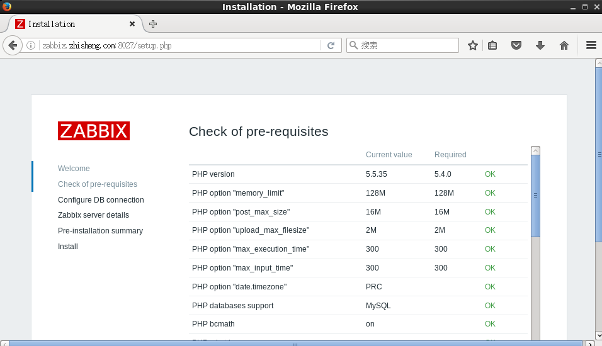Click the 'PRC' timezone value
The image size is (602, 346).
[x=373, y=286]
